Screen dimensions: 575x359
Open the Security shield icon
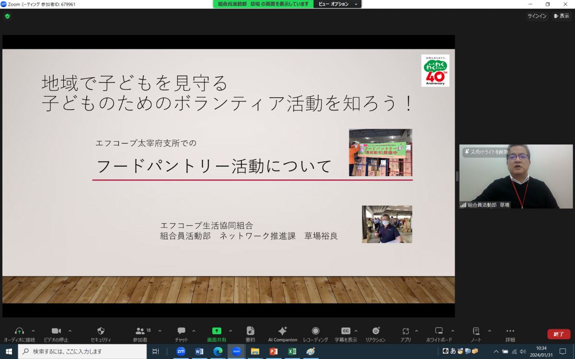101,331
